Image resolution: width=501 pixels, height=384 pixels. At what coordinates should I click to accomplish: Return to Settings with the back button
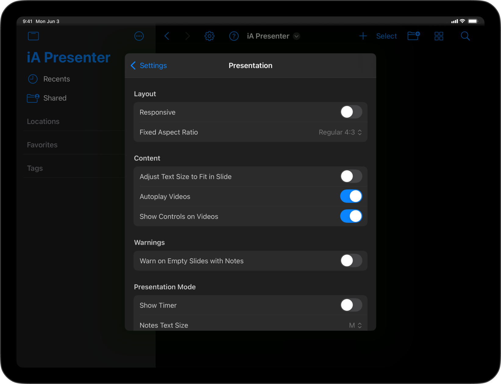click(149, 66)
